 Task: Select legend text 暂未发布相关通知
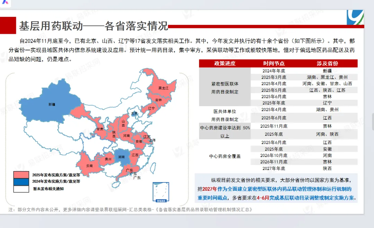click(x=48, y=189)
